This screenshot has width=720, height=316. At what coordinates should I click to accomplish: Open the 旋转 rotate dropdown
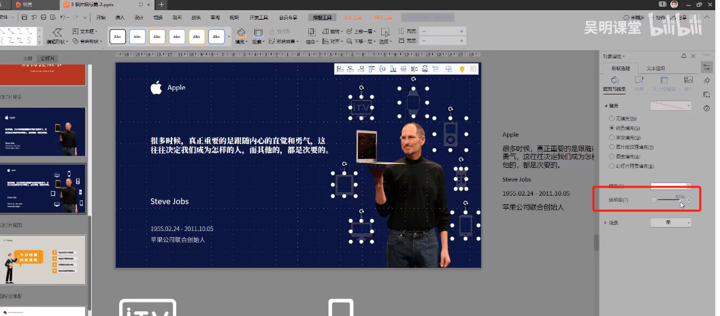(x=333, y=31)
